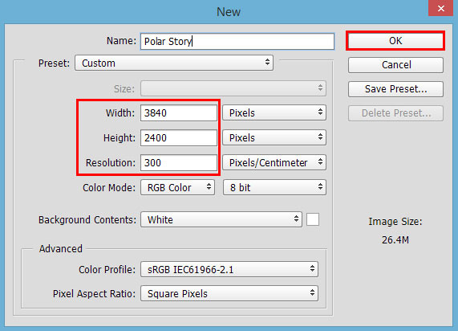Click the Cancel button
Viewport: 458px width, 331px height.
click(x=395, y=65)
